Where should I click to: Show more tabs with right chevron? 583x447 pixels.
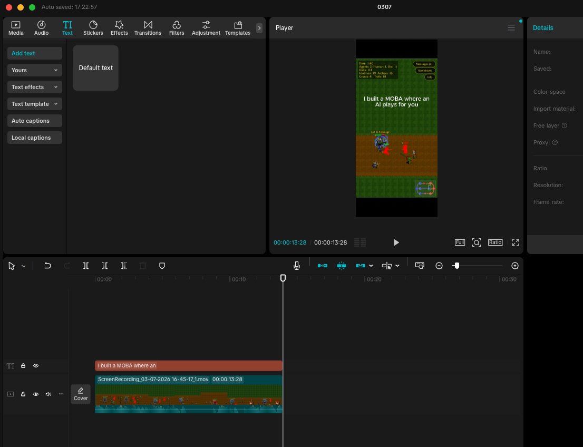[x=259, y=28]
